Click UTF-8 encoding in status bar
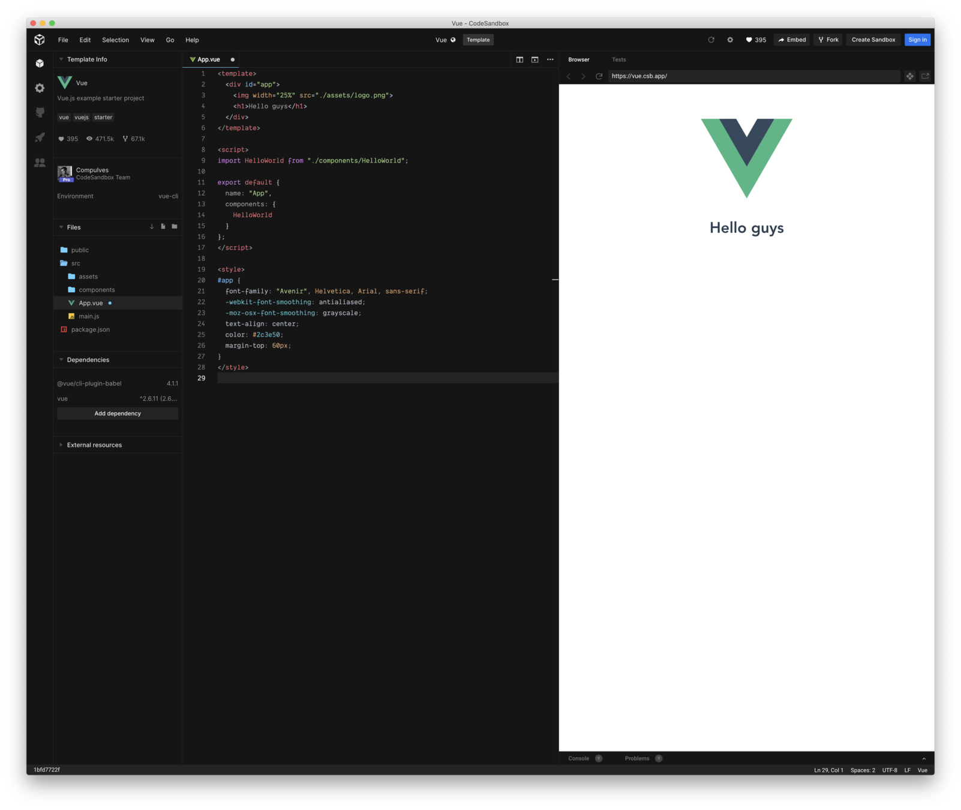This screenshot has height=810, width=961. (890, 770)
